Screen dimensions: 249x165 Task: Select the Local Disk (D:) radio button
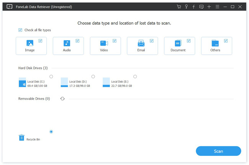[93, 77]
